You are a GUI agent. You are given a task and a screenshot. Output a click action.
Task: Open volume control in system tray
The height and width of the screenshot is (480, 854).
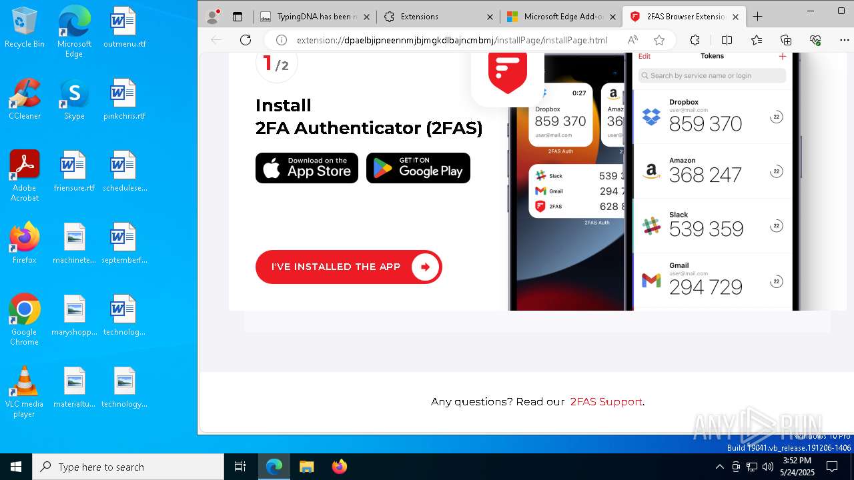(x=768, y=467)
